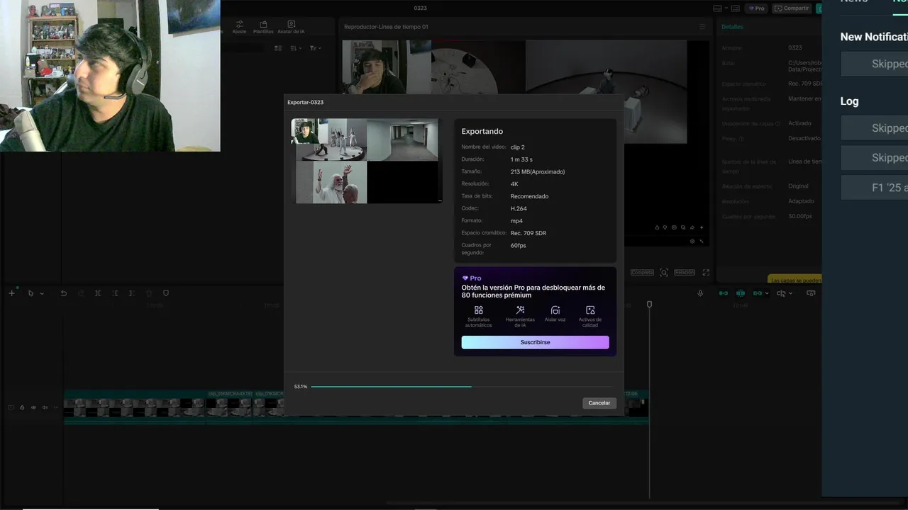
Task: Select the Detalles tab in the right panel
Action: [733, 27]
